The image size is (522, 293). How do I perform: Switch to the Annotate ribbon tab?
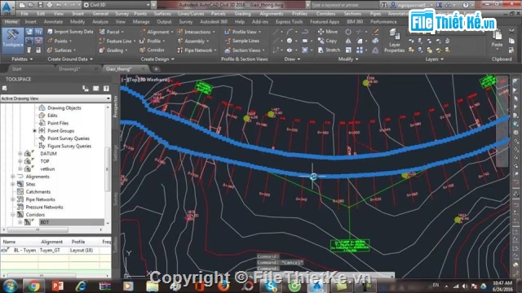click(53, 22)
